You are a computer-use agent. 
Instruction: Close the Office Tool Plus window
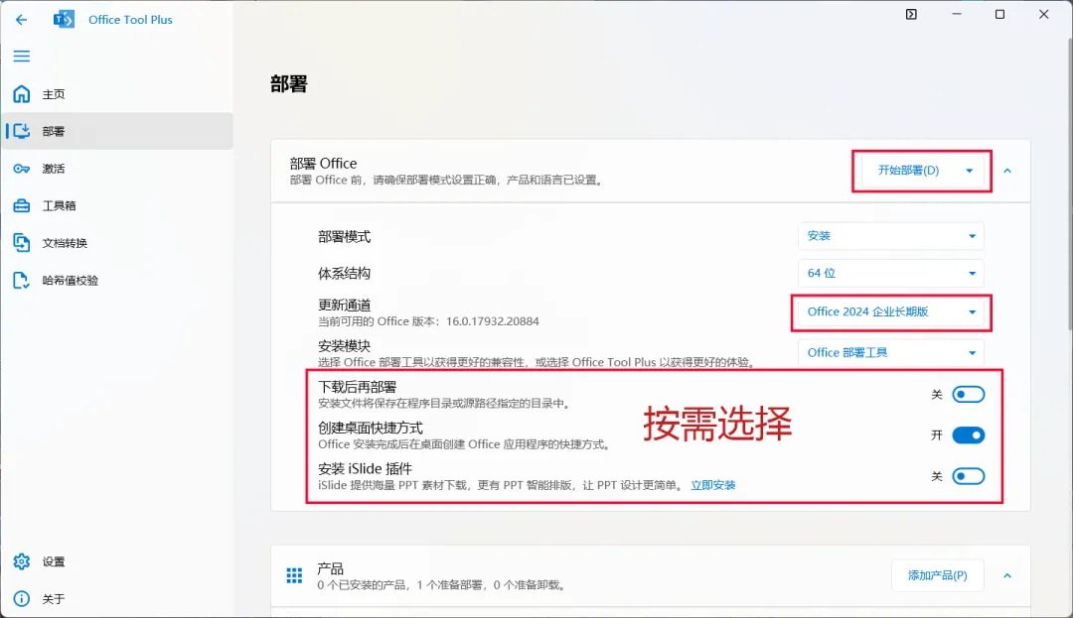pyautogui.click(x=1043, y=14)
